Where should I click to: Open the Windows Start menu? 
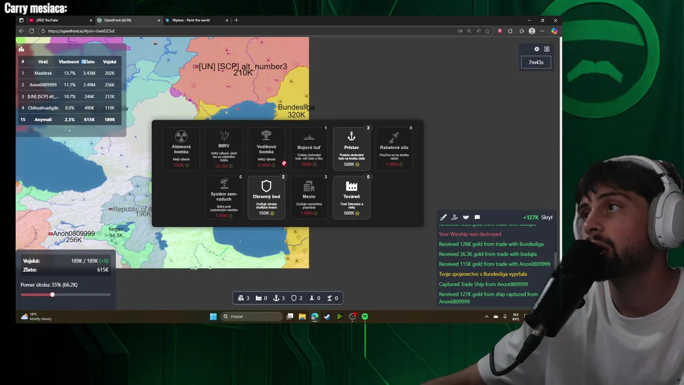[x=213, y=317]
